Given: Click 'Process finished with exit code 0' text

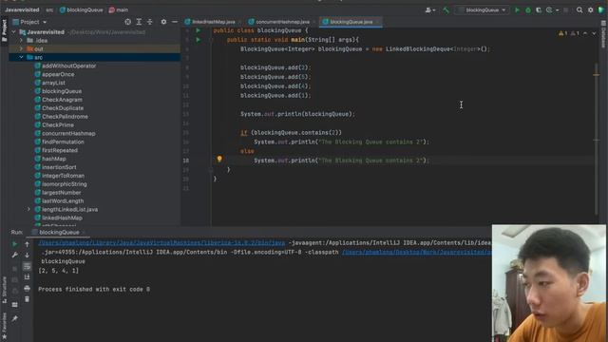Looking at the screenshot, I should [x=94, y=289].
